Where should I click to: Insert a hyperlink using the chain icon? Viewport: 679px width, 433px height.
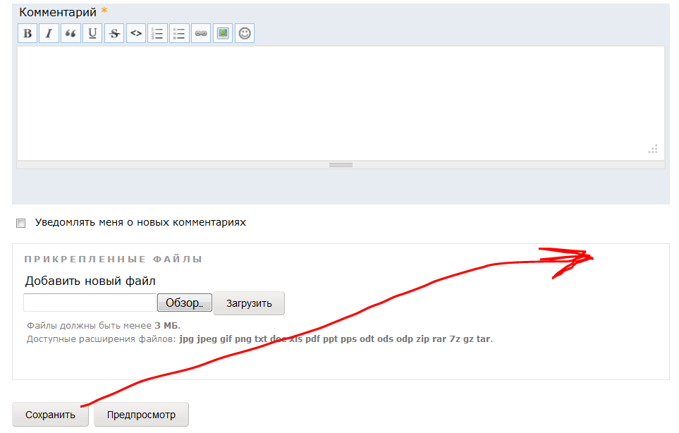coord(201,33)
